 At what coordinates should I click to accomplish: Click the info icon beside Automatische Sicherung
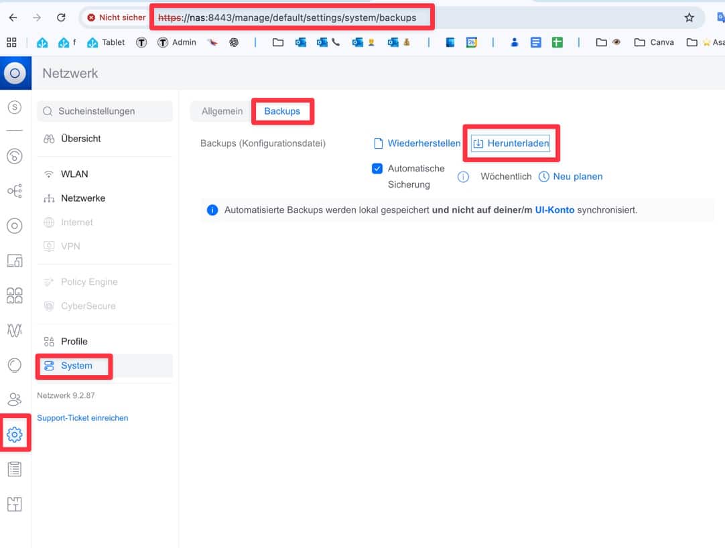(x=463, y=177)
